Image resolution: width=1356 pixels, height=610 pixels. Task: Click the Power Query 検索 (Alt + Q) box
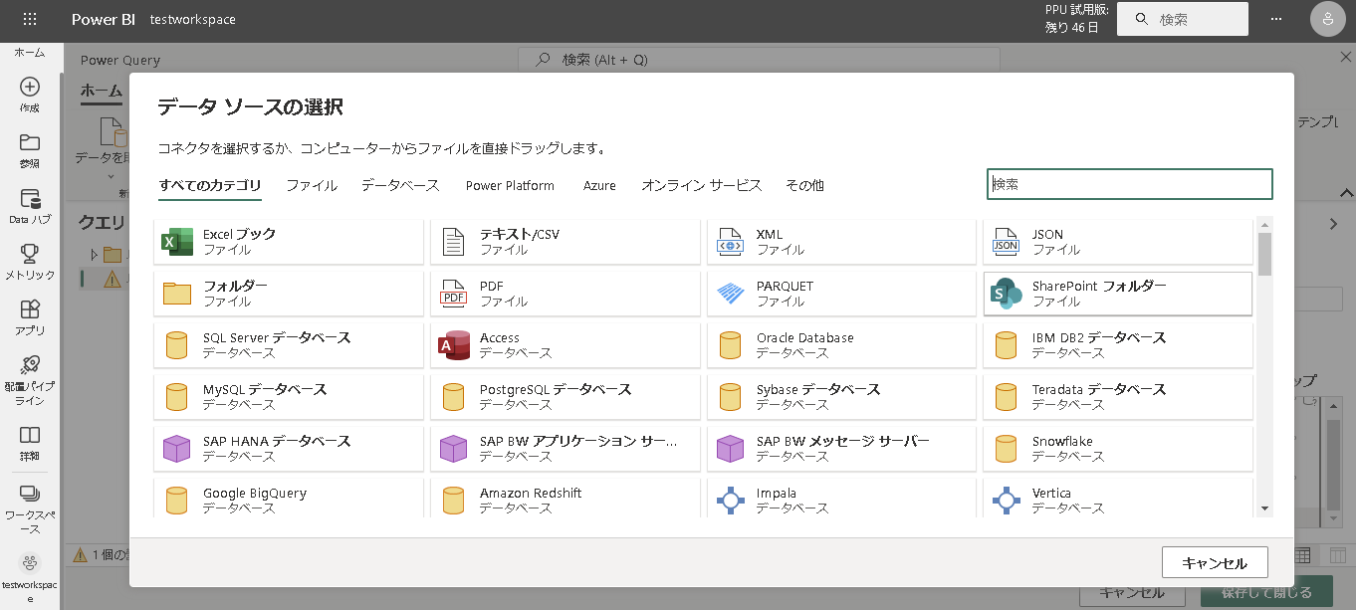pyautogui.click(x=757, y=59)
